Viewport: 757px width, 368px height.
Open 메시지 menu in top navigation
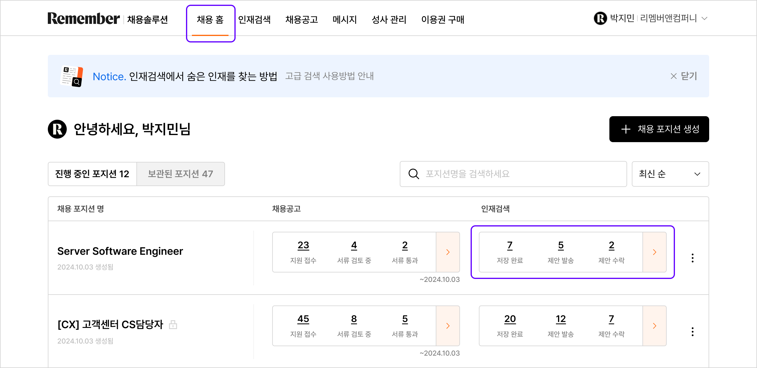point(345,19)
